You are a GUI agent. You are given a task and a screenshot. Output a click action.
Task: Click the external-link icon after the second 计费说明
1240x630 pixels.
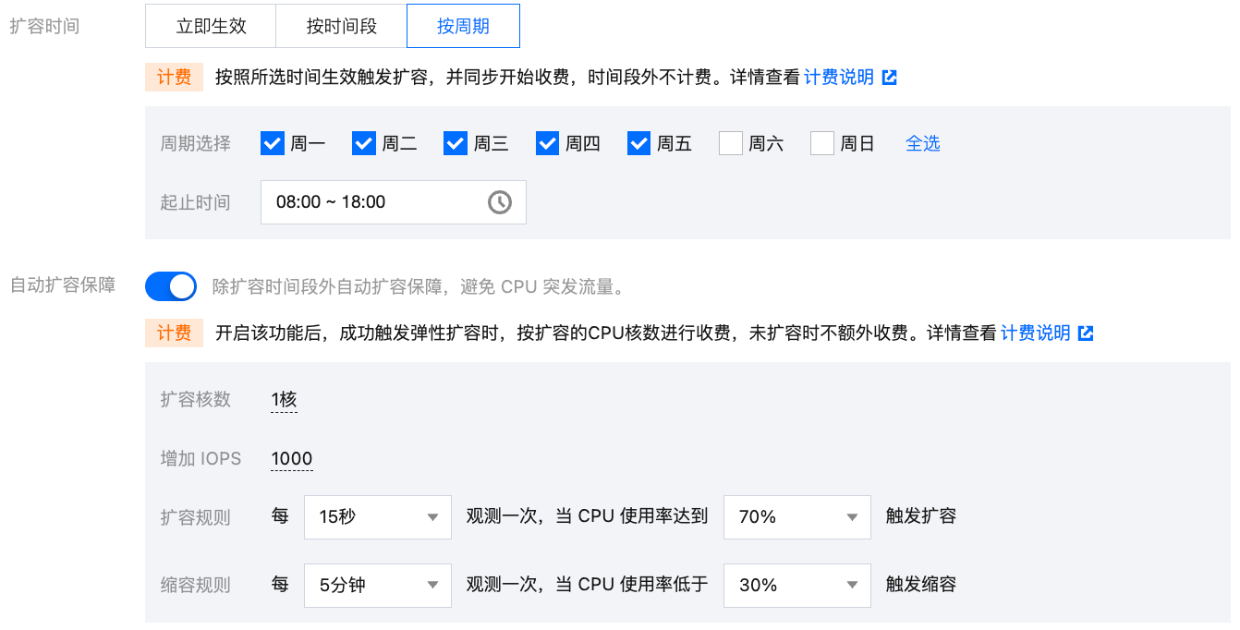(x=1086, y=333)
